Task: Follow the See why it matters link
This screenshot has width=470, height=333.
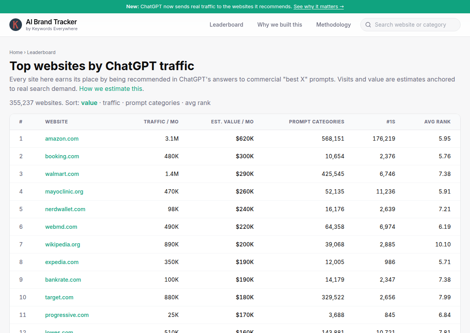Action: 319,7
